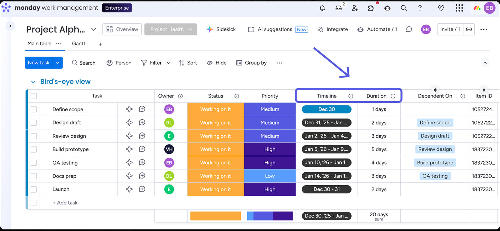Open the Dec 30 timeline of Define scope
Viewport: 500px width, 231px height.
tap(327, 109)
